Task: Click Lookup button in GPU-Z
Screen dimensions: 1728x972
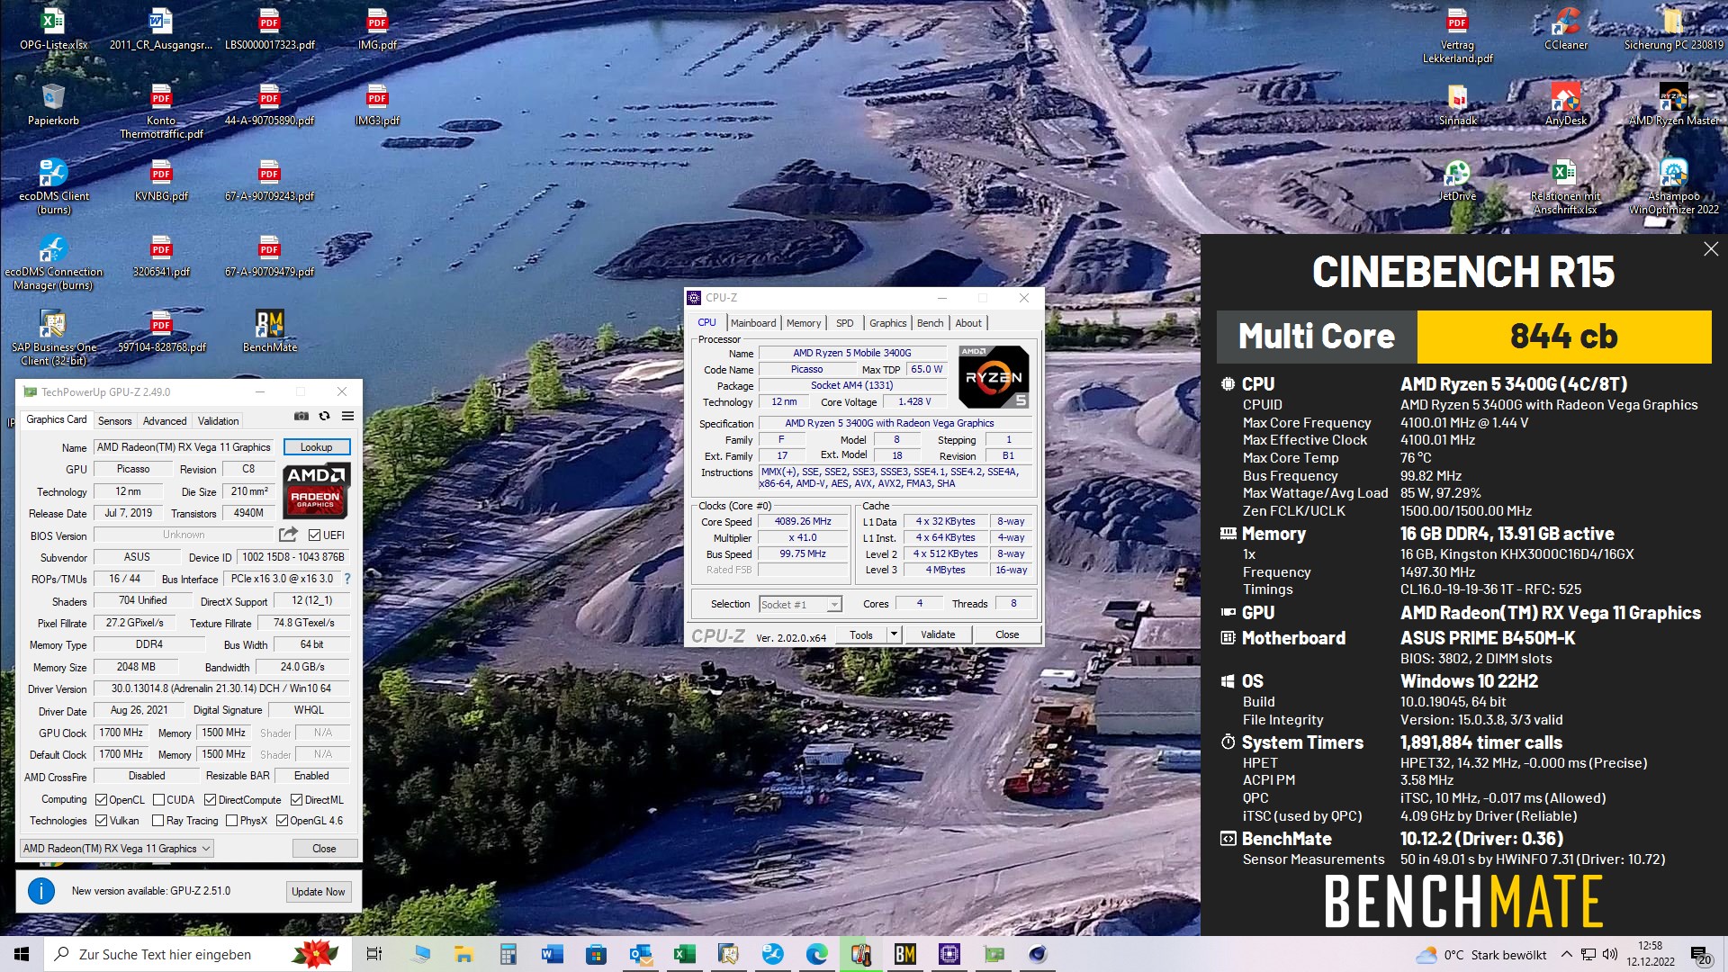Action: tap(316, 446)
